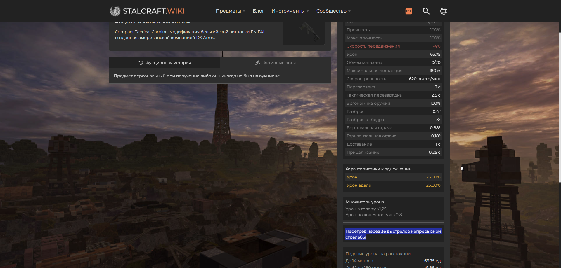Select the Максимальная дистанция stat row
561x268 pixels.
click(393, 71)
